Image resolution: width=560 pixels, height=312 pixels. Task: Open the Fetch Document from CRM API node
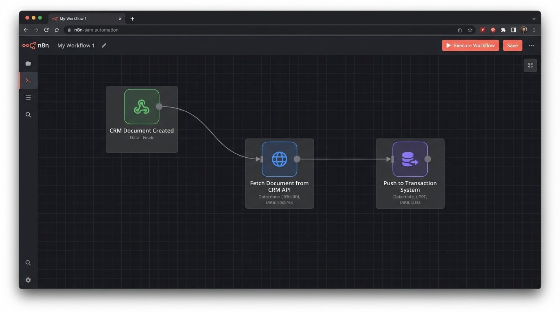(279, 159)
